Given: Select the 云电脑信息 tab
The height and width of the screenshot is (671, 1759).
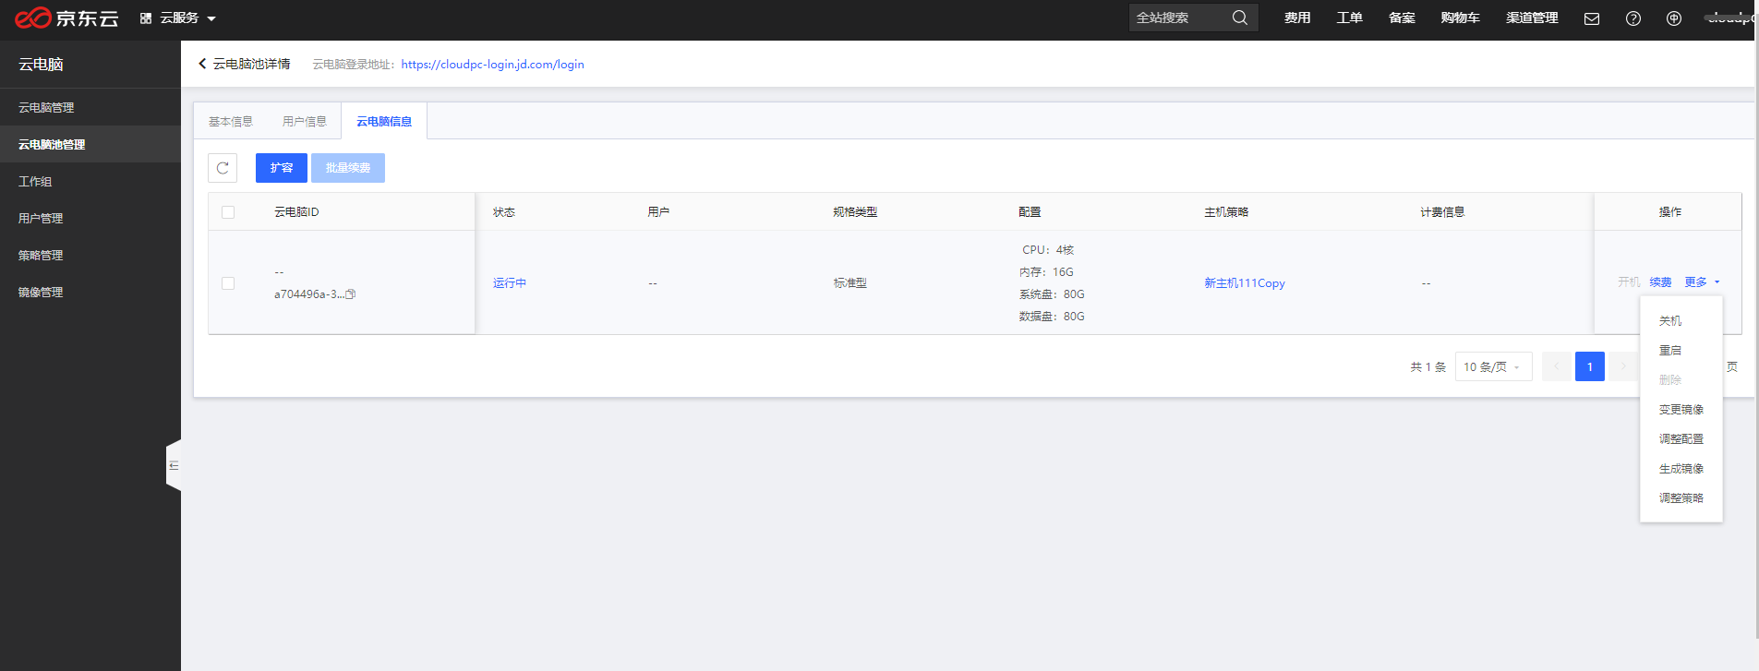Looking at the screenshot, I should pos(384,122).
